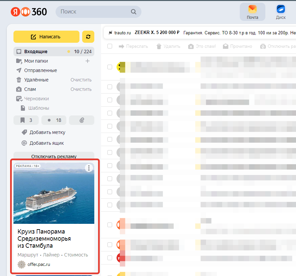Open Мои папки
Image resolution: width=296 pixels, height=276 pixels.
tap(36, 61)
